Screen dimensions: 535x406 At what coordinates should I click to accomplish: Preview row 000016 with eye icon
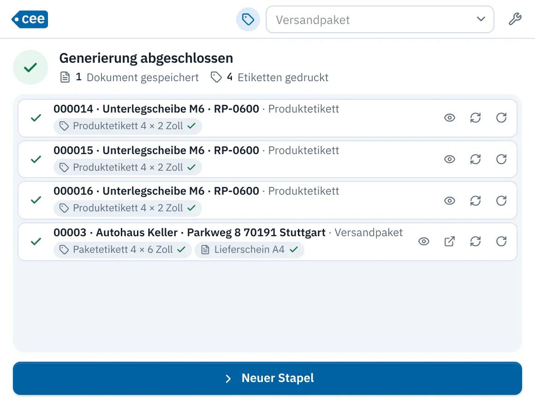[449, 201]
